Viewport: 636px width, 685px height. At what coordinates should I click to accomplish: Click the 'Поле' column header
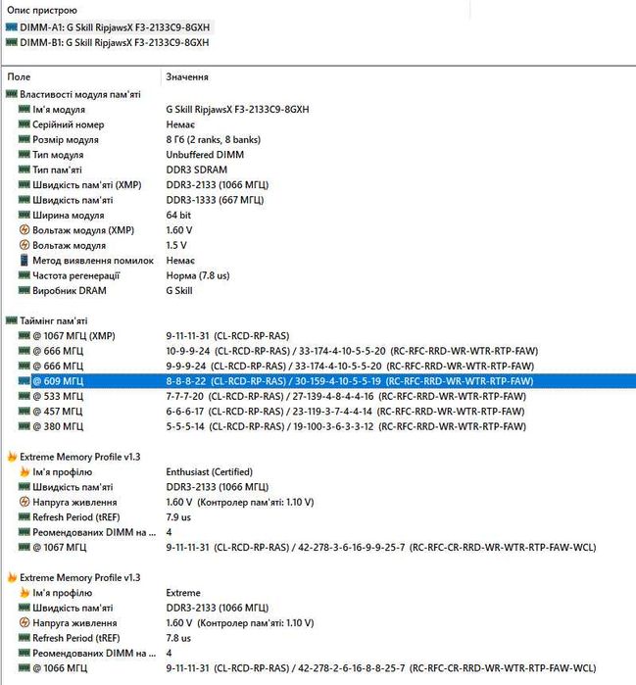pyautogui.click(x=19, y=76)
